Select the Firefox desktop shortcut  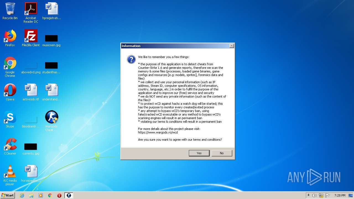10,38
